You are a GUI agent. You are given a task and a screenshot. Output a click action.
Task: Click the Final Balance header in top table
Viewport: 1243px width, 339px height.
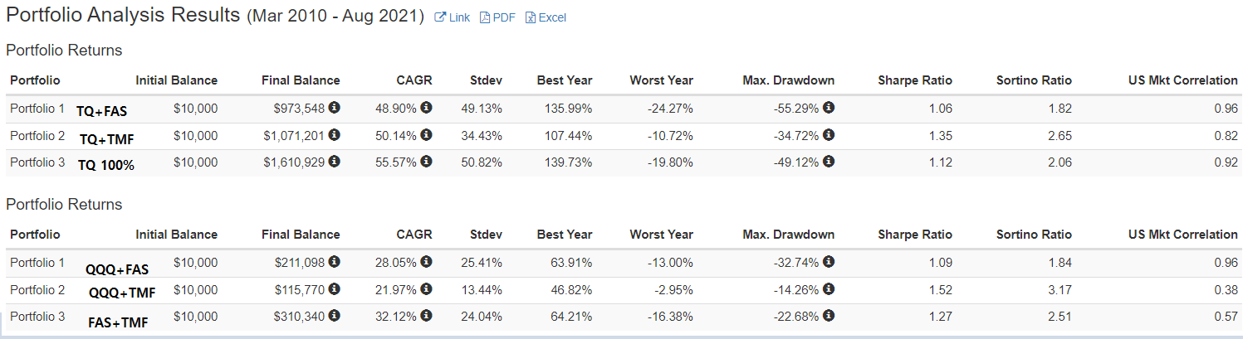[x=301, y=80]
